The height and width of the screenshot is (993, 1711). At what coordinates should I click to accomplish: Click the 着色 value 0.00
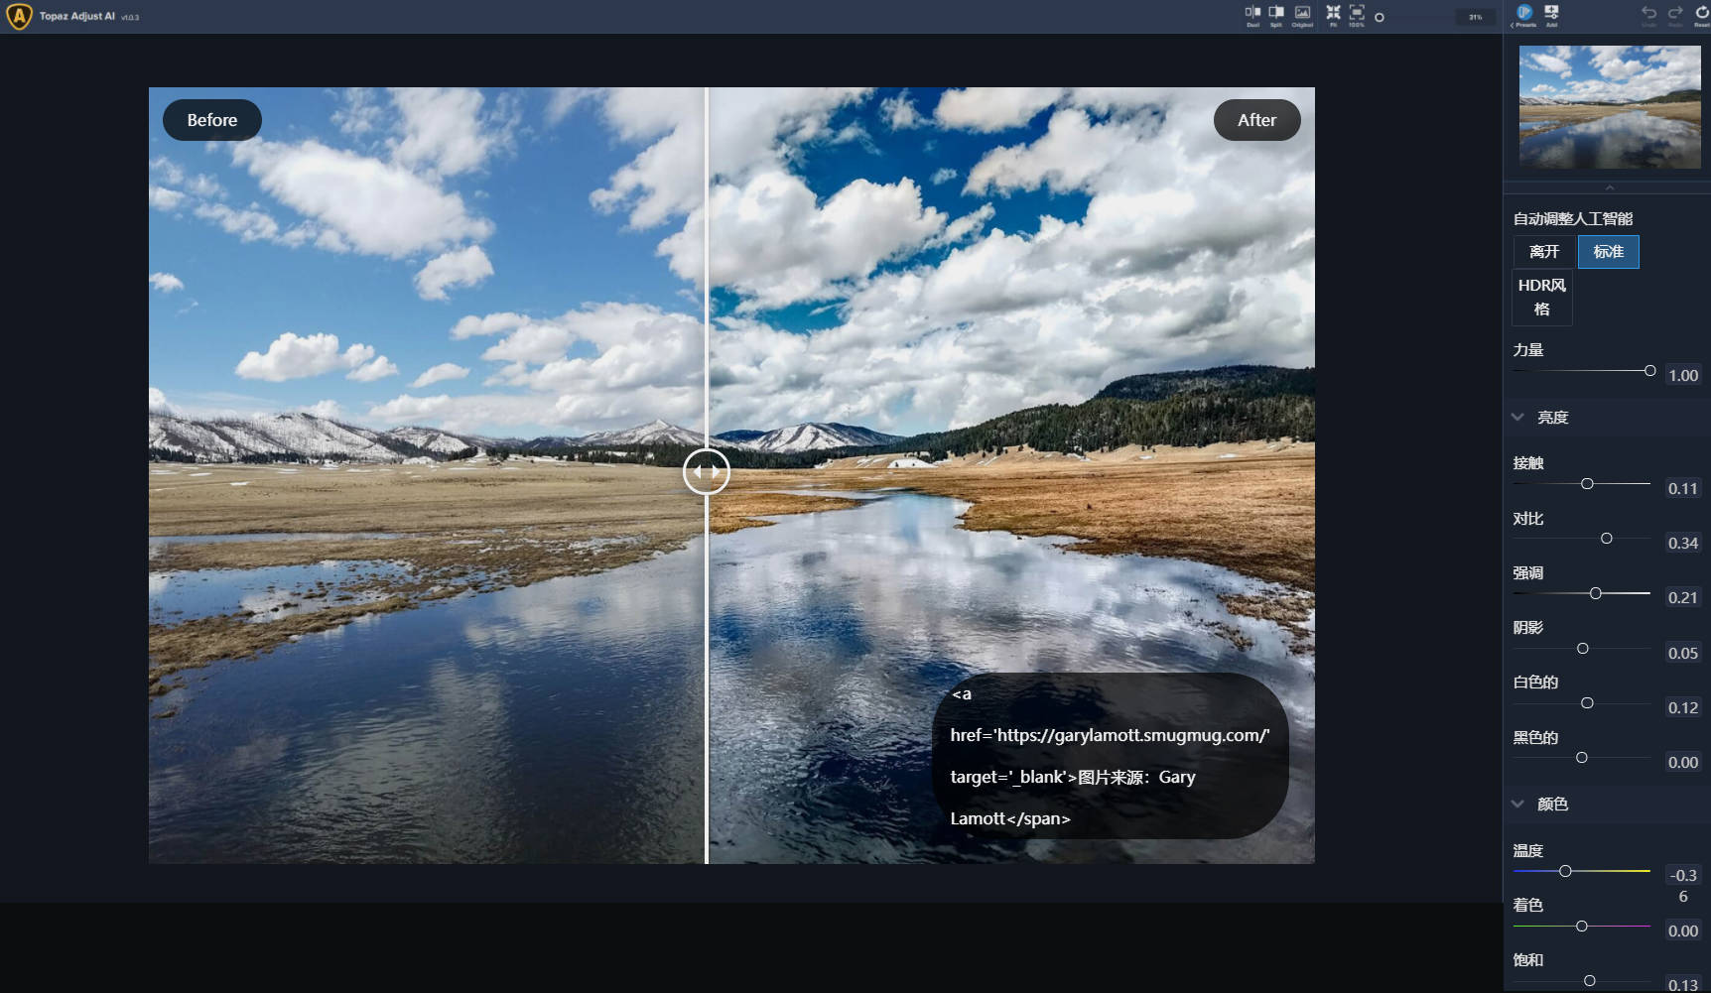coord(1683,931)
